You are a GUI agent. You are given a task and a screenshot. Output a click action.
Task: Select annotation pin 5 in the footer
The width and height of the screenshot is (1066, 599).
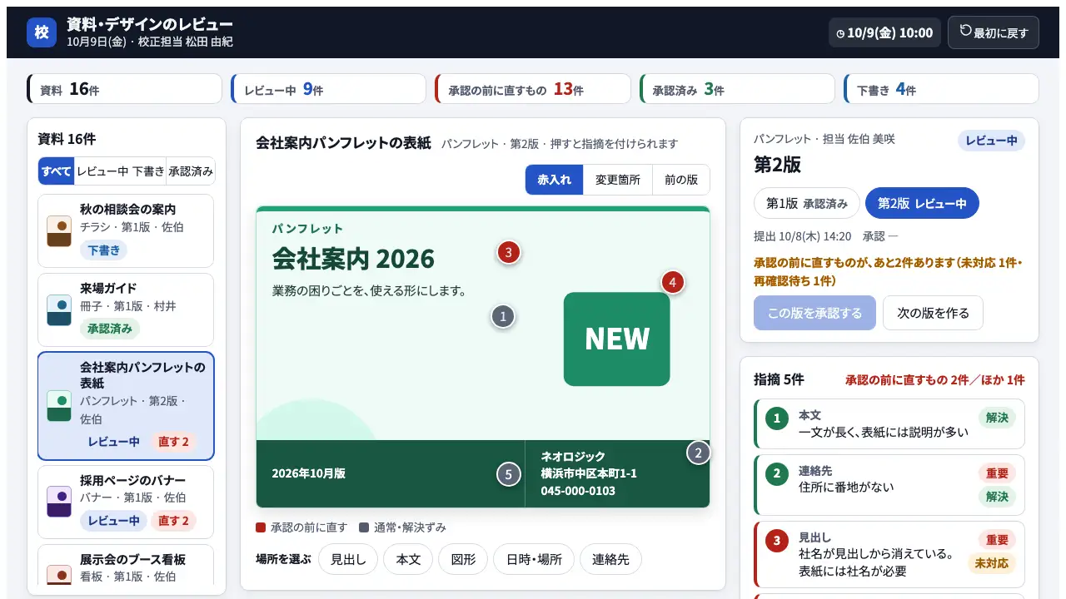point(508,474)
